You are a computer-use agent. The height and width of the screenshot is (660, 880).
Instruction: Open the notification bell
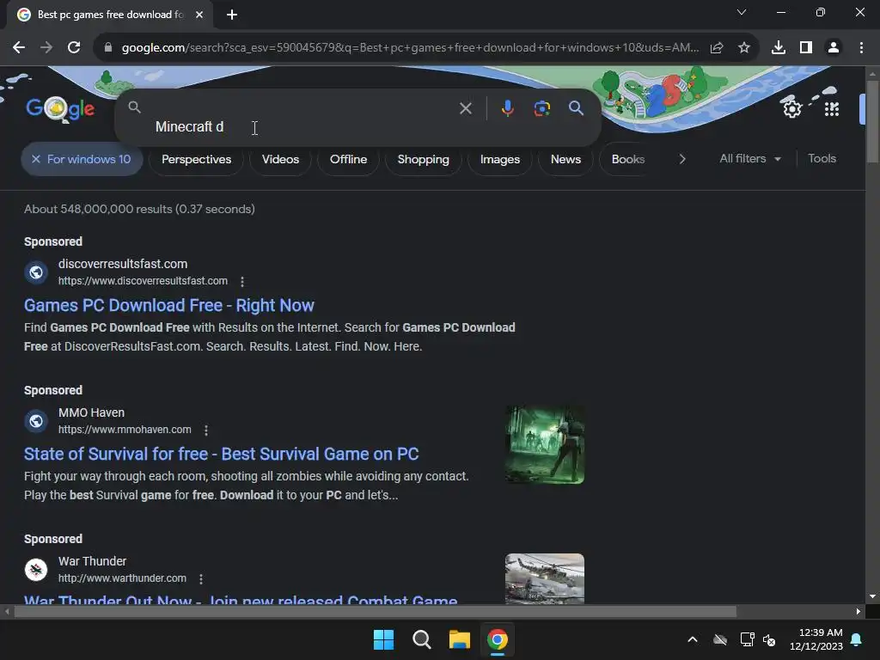tap(857, 639)
